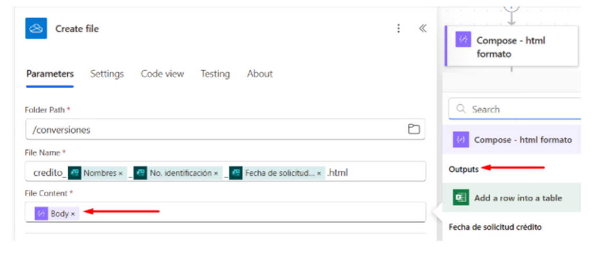Select Outputs dynamic content item
Image resolution: width=609 pixels, height=255 pixels.
coord(464,169)
